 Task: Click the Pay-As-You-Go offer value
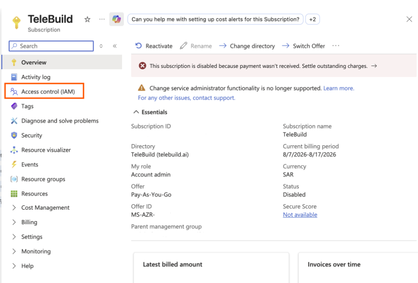[x=151, y=194]
